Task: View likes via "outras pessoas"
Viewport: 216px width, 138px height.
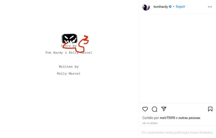Action: click(189, 118)
